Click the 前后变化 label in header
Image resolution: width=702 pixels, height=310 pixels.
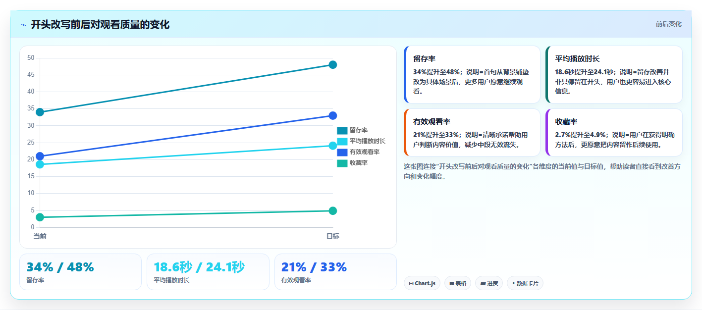coord(668,24)
